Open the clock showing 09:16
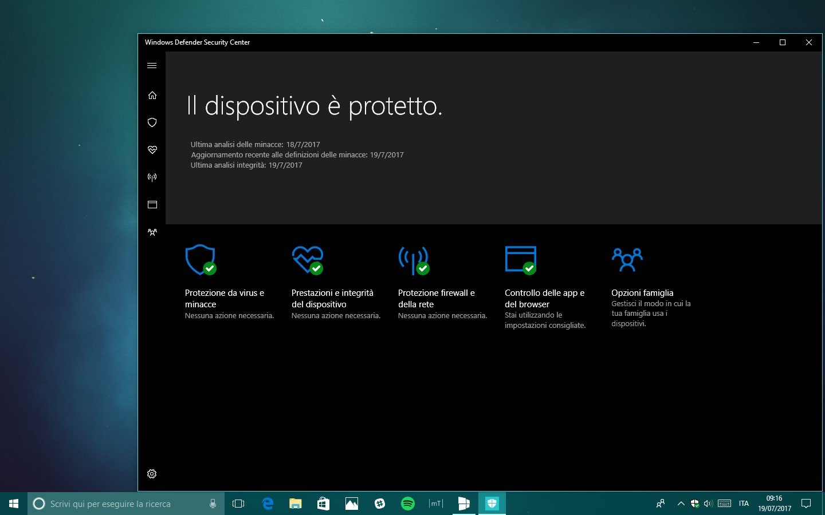Viewport: 825px width, 515px height. click(774, 504)
